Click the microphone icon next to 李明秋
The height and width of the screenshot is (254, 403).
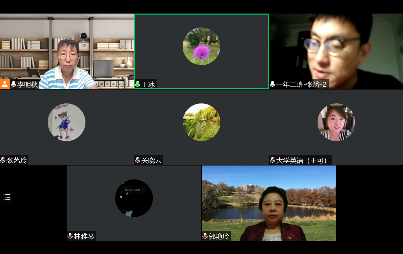14,84
